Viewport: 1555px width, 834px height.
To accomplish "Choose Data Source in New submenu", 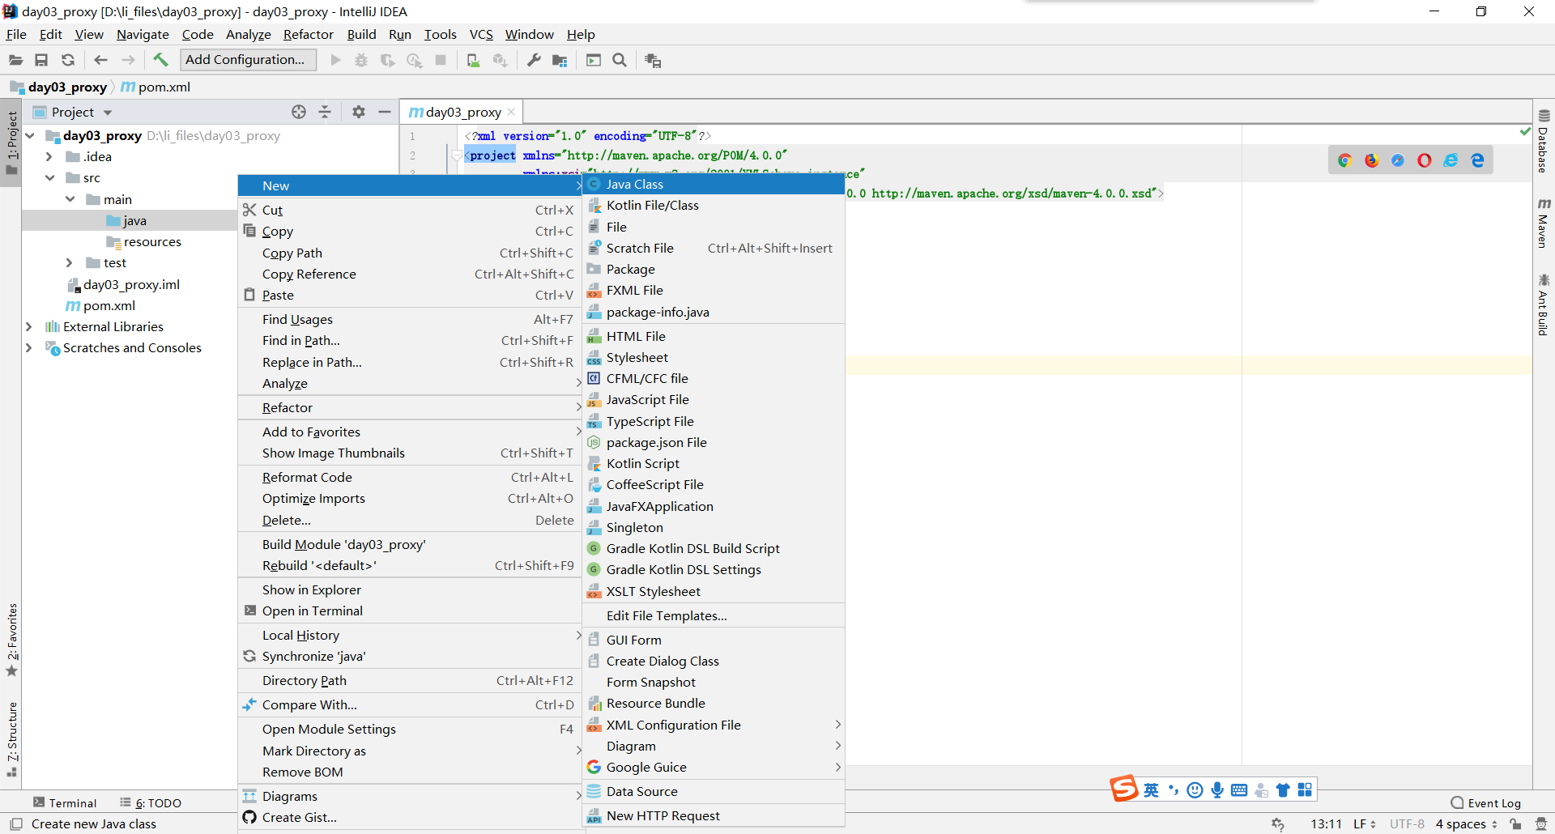I will (714, 791).
